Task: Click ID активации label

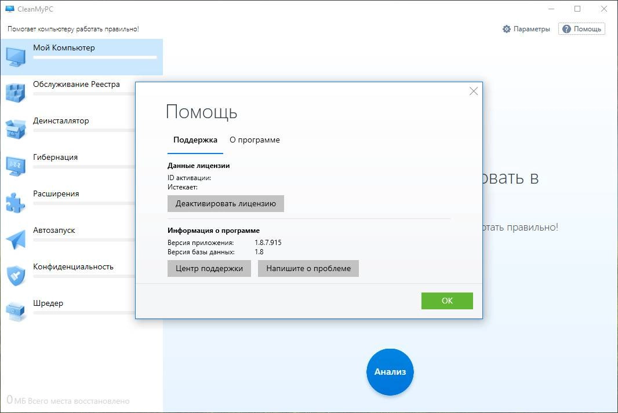Action: (189, 178)
